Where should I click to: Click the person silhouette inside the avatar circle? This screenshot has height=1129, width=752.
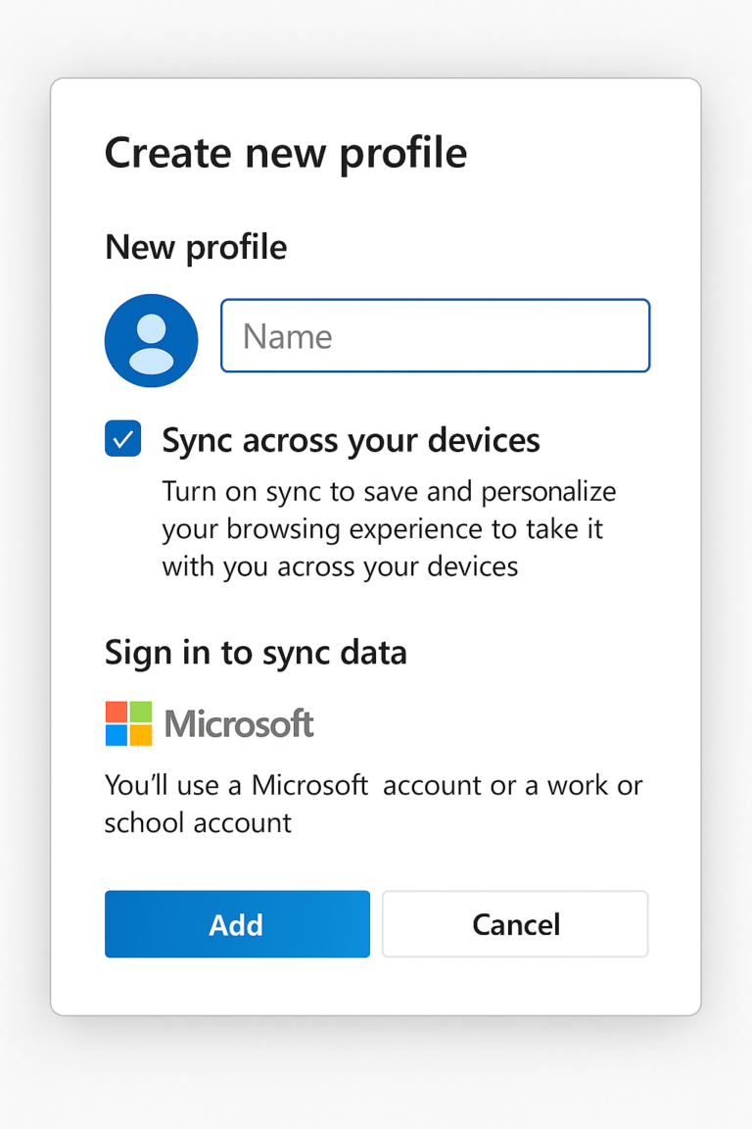[151, 340]
